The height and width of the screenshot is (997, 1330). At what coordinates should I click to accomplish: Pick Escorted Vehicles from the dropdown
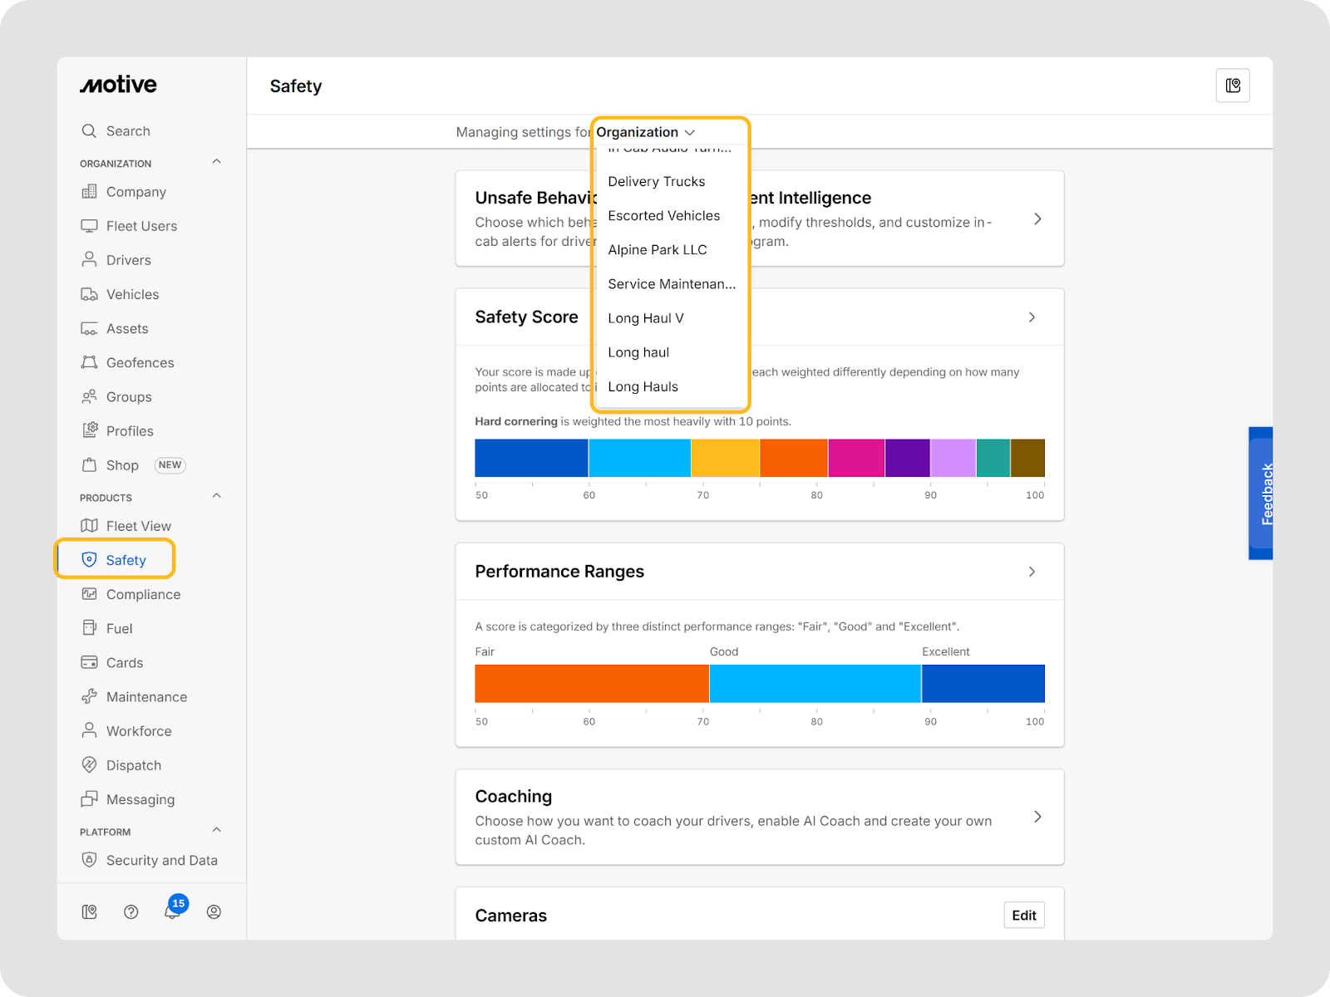tap(663, 216)
